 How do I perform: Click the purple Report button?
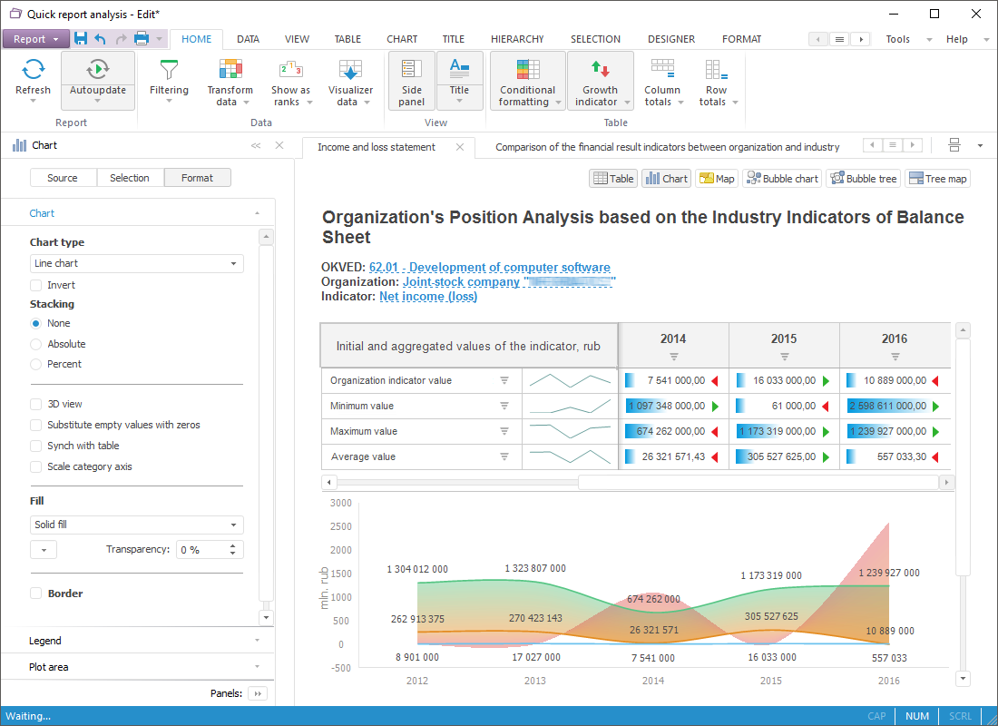pos(34,39)
